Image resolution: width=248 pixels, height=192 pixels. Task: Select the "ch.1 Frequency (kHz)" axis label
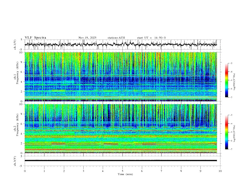(16, 72)
